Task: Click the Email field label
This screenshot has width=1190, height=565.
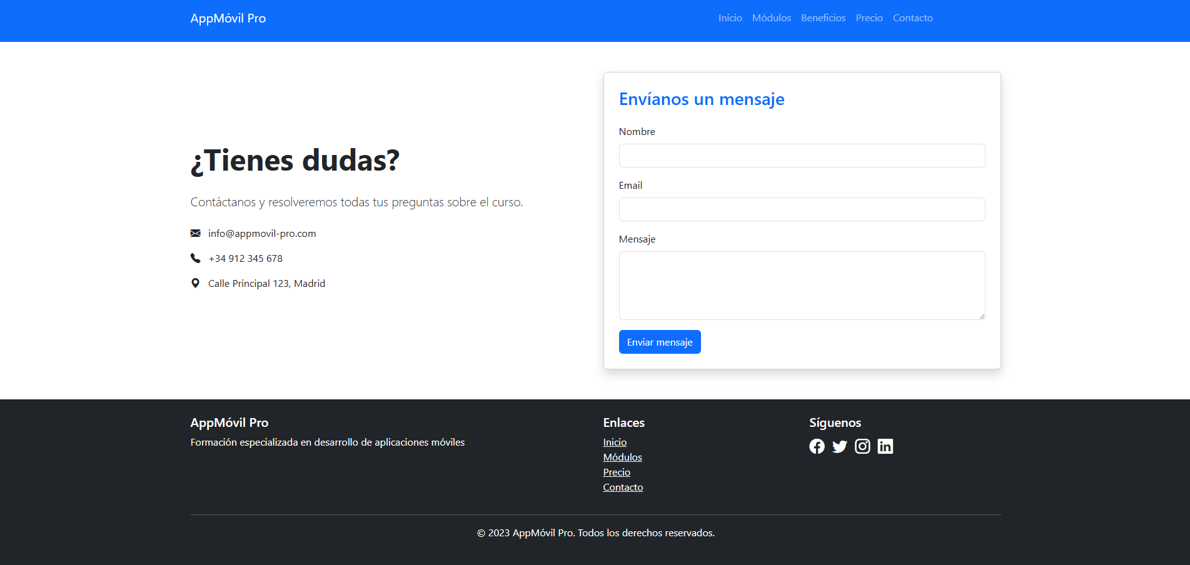Action: point(630,186)
